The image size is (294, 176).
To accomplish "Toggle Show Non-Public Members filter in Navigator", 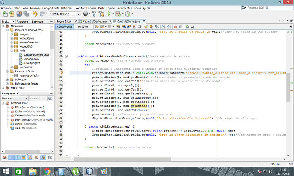I will point(23,158).
